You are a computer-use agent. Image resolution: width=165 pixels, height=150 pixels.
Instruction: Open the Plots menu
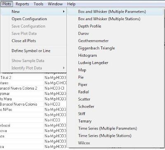tap(7, 4)
